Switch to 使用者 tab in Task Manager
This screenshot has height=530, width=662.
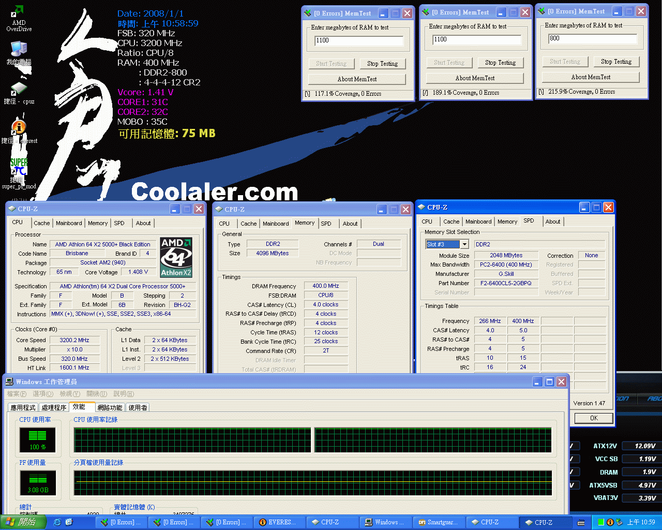tap(138, 407)
